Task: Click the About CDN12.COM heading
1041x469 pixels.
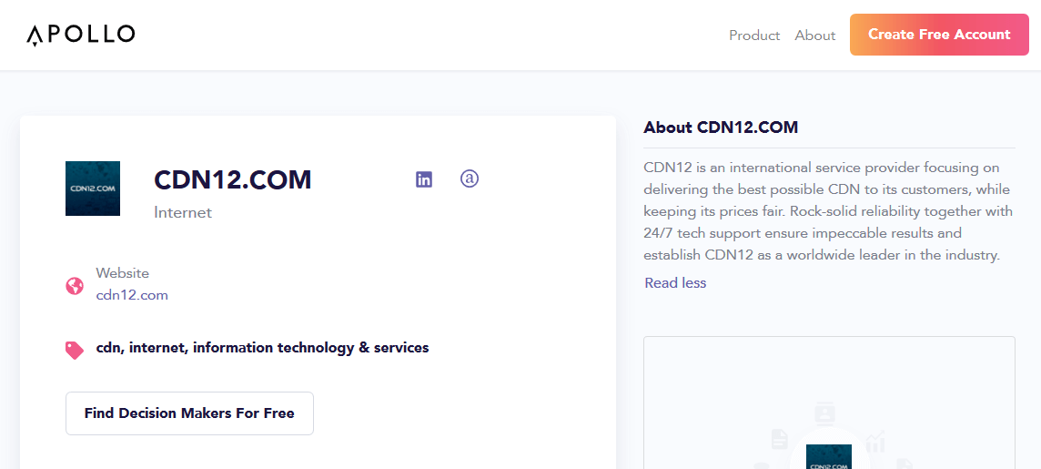Action: (721, 127)
